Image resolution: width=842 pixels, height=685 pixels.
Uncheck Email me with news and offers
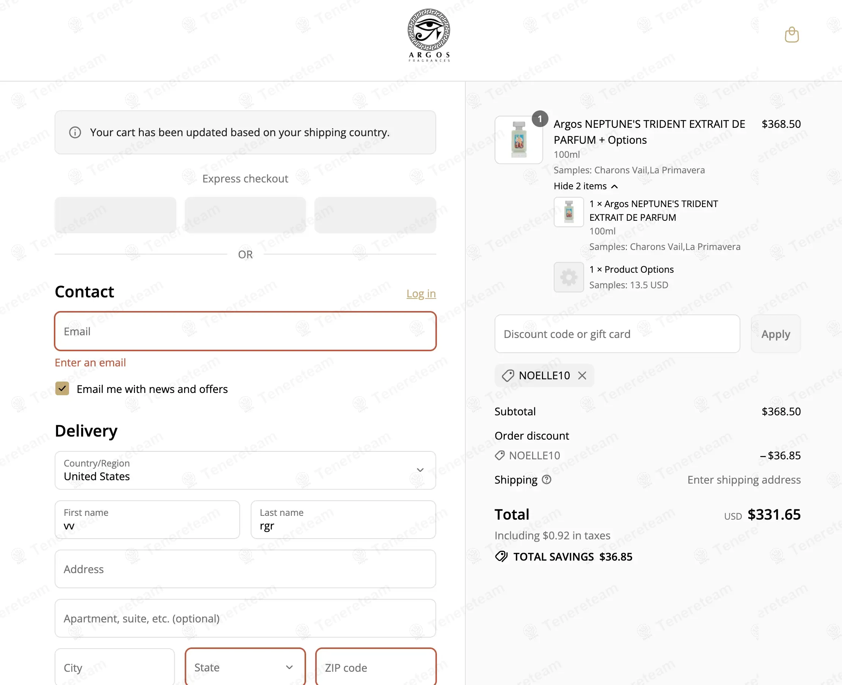[62, 389]
